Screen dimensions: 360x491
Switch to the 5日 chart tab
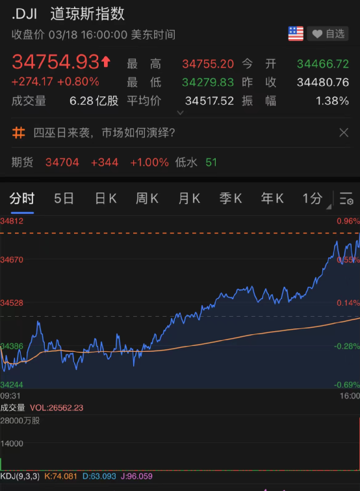pos(64,198)
